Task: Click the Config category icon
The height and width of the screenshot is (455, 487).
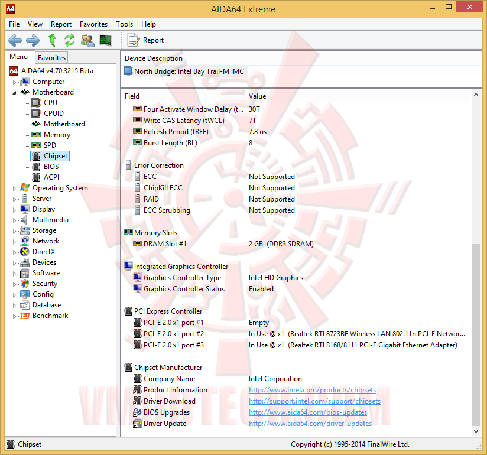Action: (x=25, y=294)
